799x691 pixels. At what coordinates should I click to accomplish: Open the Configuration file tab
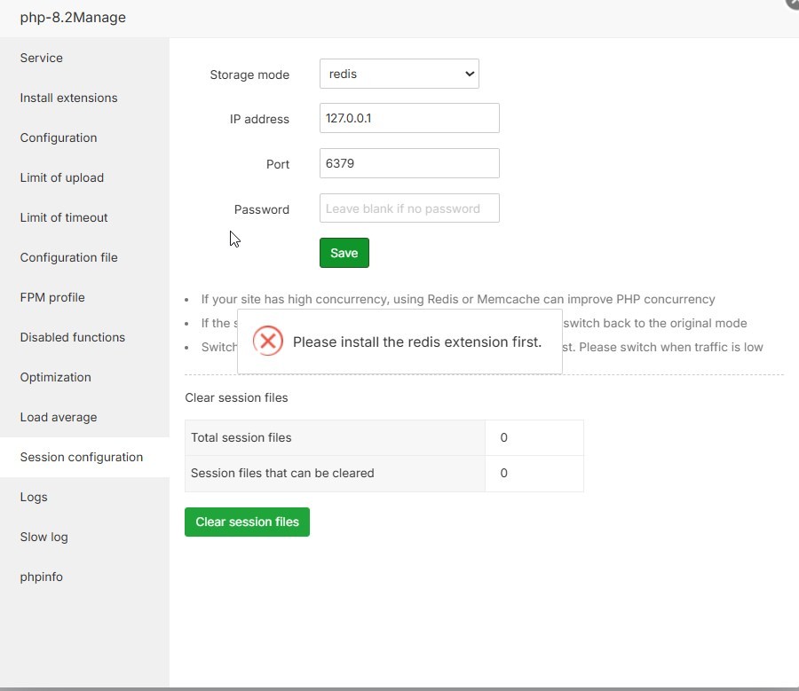[69, 258]
